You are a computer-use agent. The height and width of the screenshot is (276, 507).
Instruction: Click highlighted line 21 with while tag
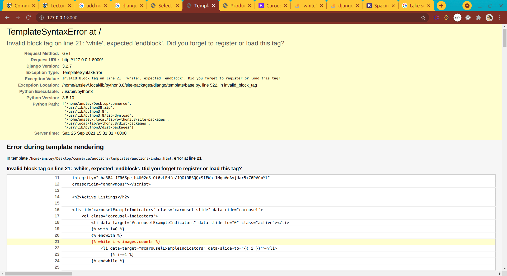pyautogui.click(x=251, y=242)
